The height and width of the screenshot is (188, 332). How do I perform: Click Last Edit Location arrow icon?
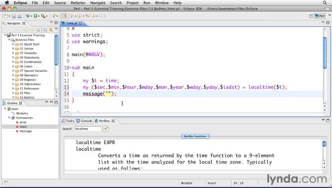click(x=88, y=16)
